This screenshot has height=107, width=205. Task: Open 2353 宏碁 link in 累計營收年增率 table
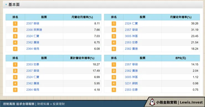tap(33, 64)
